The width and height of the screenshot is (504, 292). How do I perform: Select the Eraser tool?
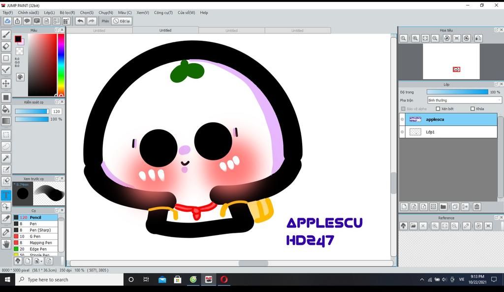point(6,47)
